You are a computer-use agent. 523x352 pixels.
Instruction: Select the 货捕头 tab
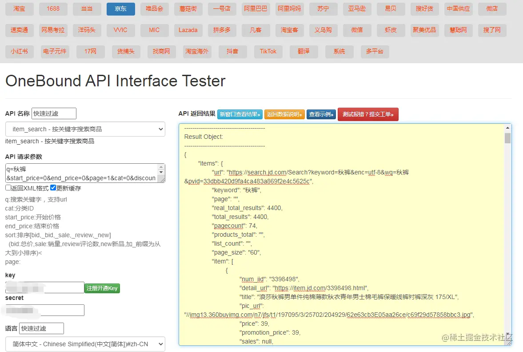click(126, 52)
